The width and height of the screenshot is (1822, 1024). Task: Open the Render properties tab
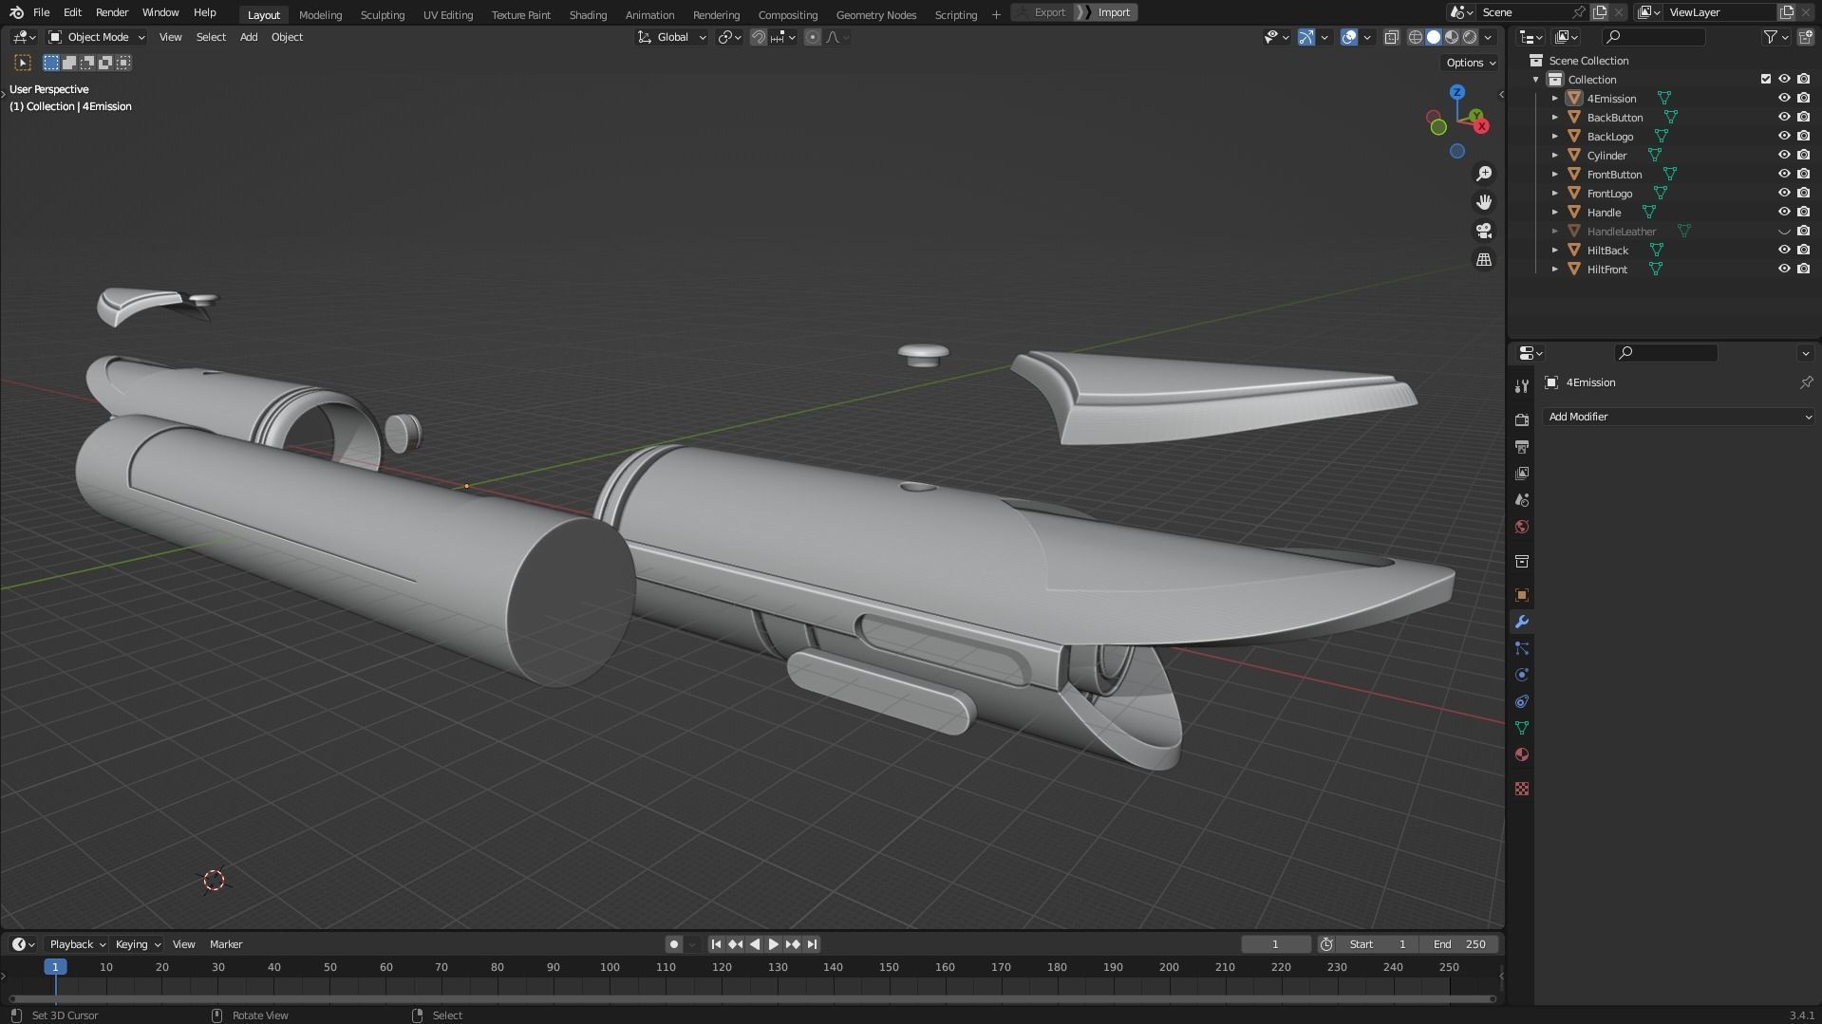coord(1522,419)
